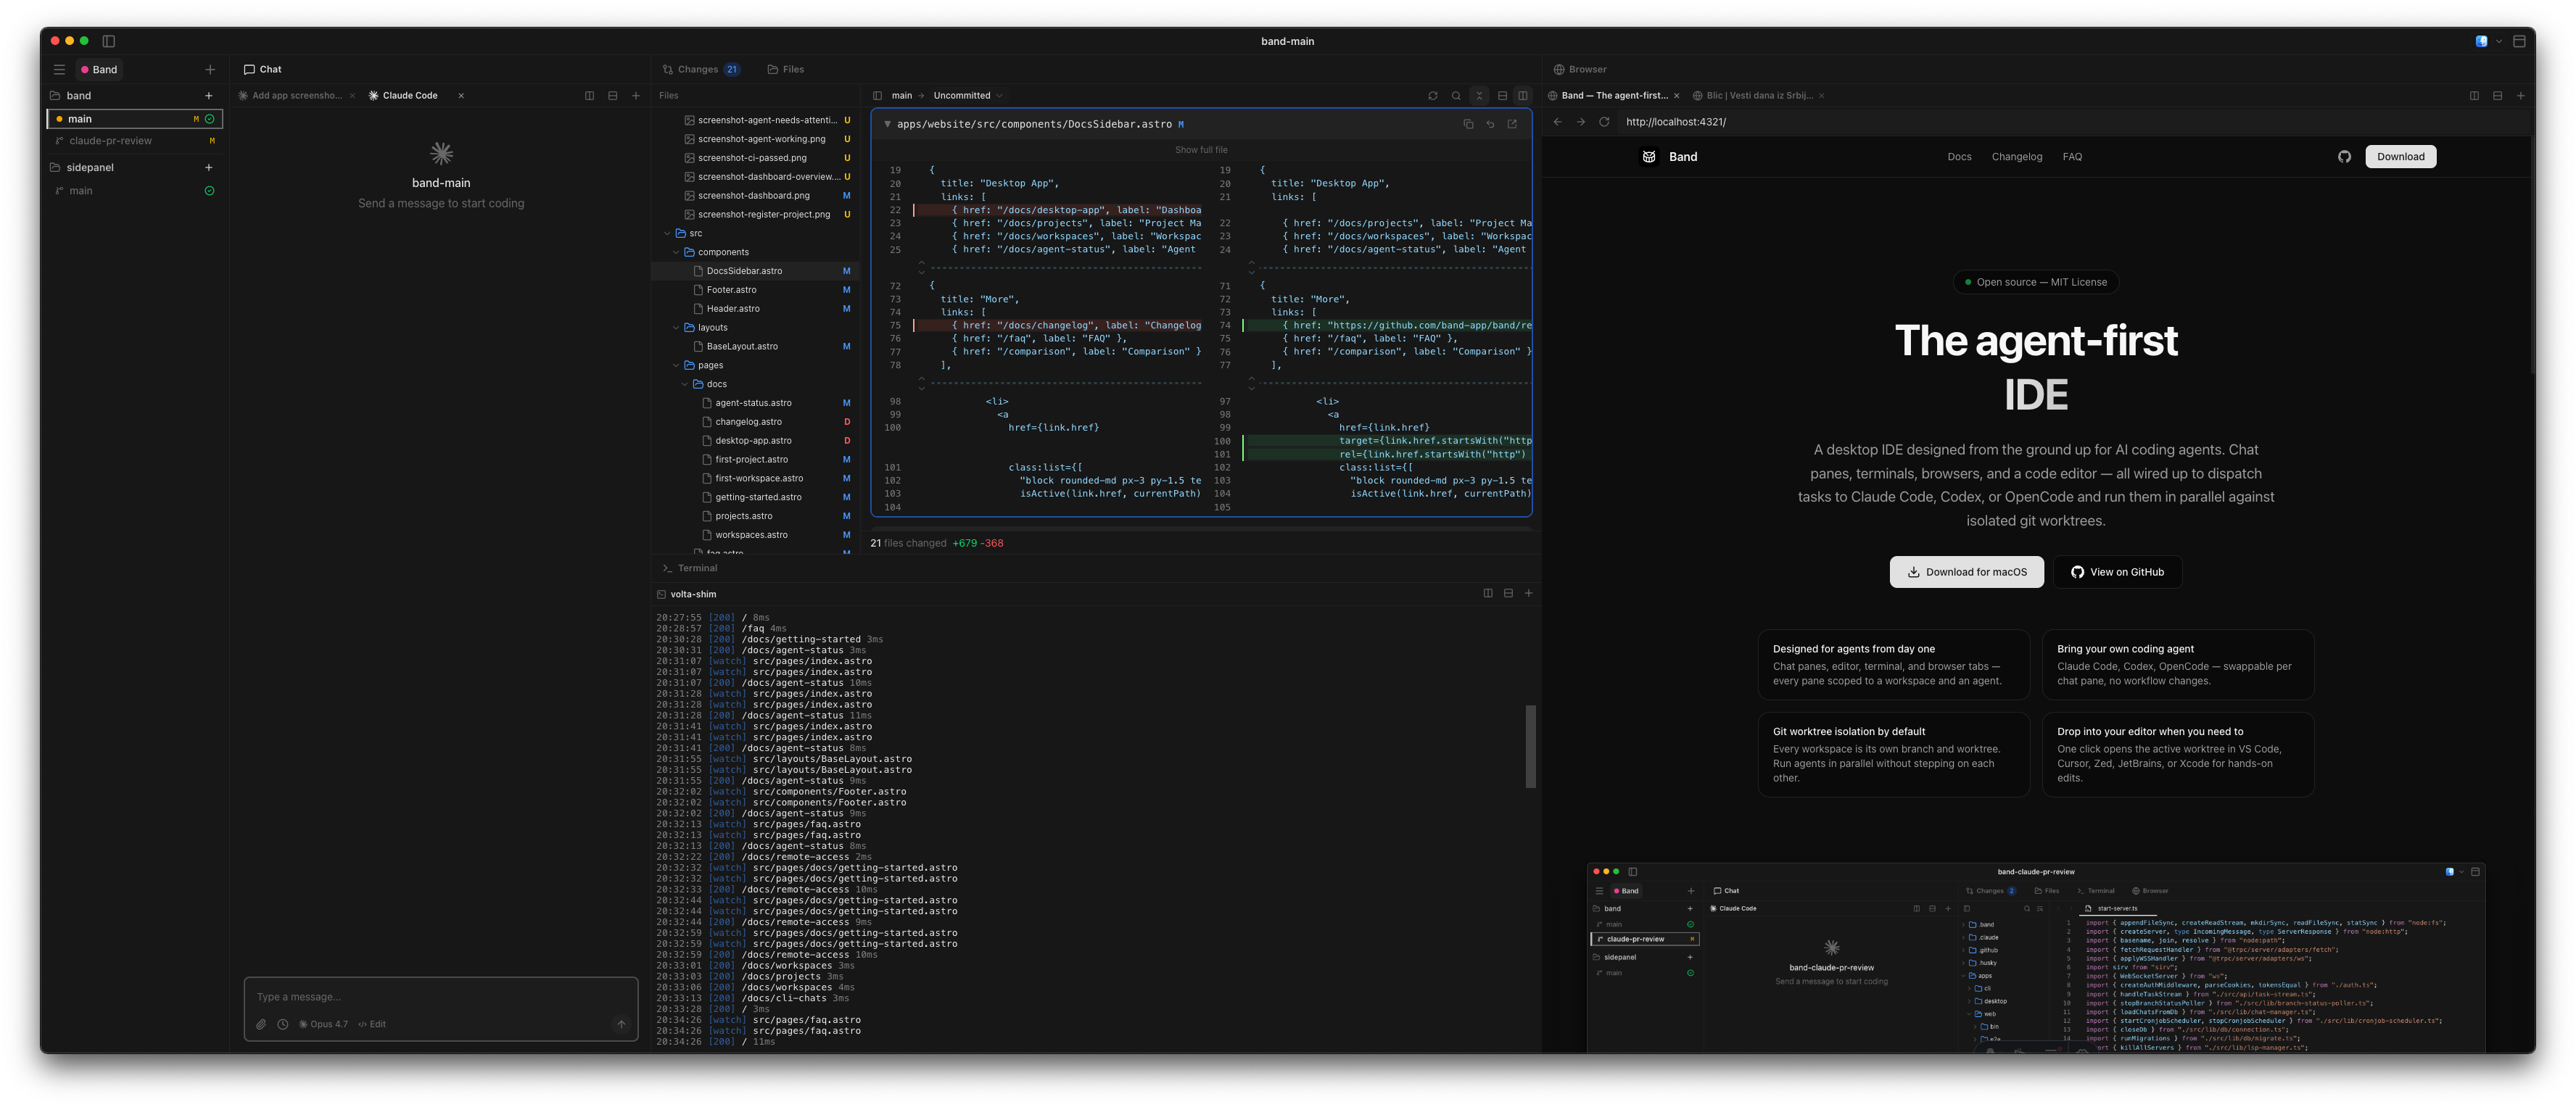Split terminal pane vertically icon
Image resolution: width=2576 pixels, height=1107 pixels.
[1488, 593]
